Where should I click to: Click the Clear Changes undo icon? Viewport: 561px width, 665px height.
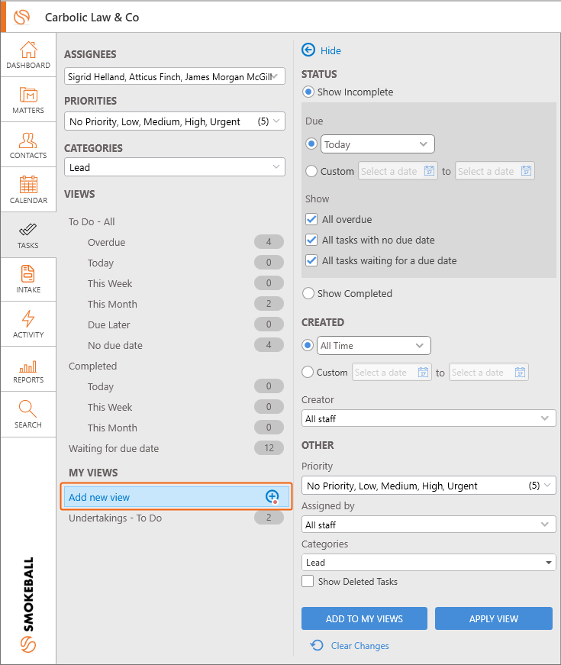[x=317, y=645]
